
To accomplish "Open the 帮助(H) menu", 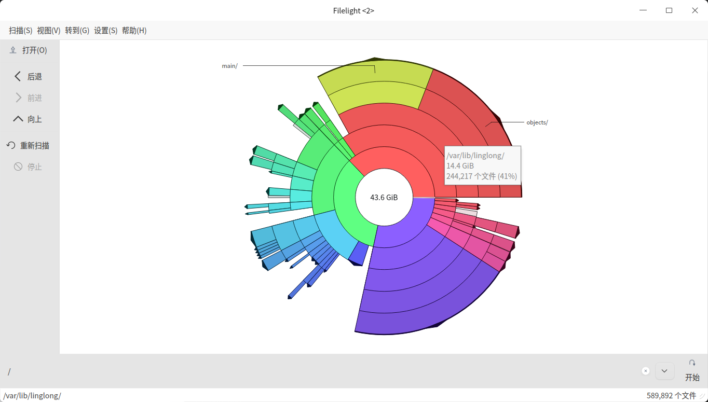I will (134, 31).
